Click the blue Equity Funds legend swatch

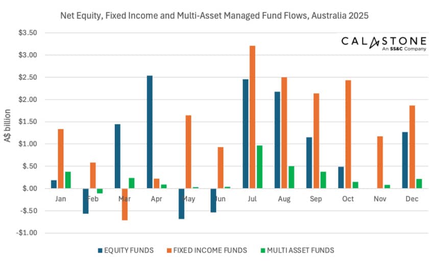tap(100, 250)
